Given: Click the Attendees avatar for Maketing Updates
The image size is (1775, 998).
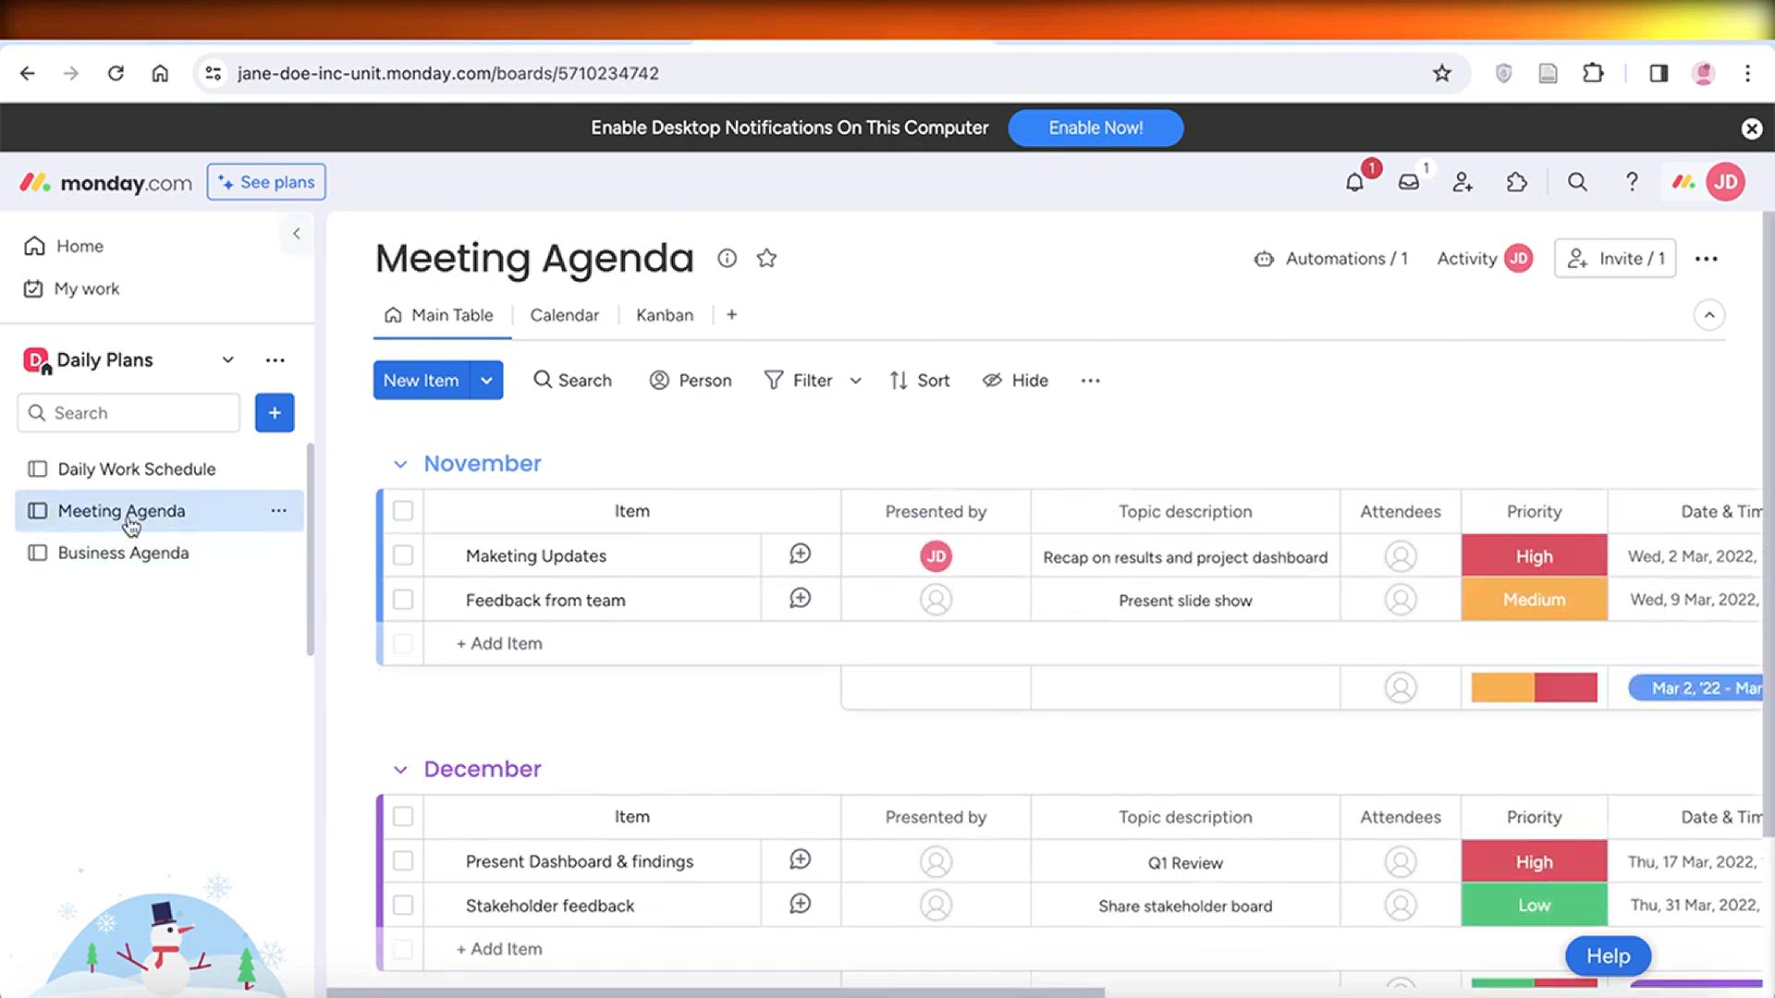Looking at the screenshot, I should click(x=1401, y=556).
